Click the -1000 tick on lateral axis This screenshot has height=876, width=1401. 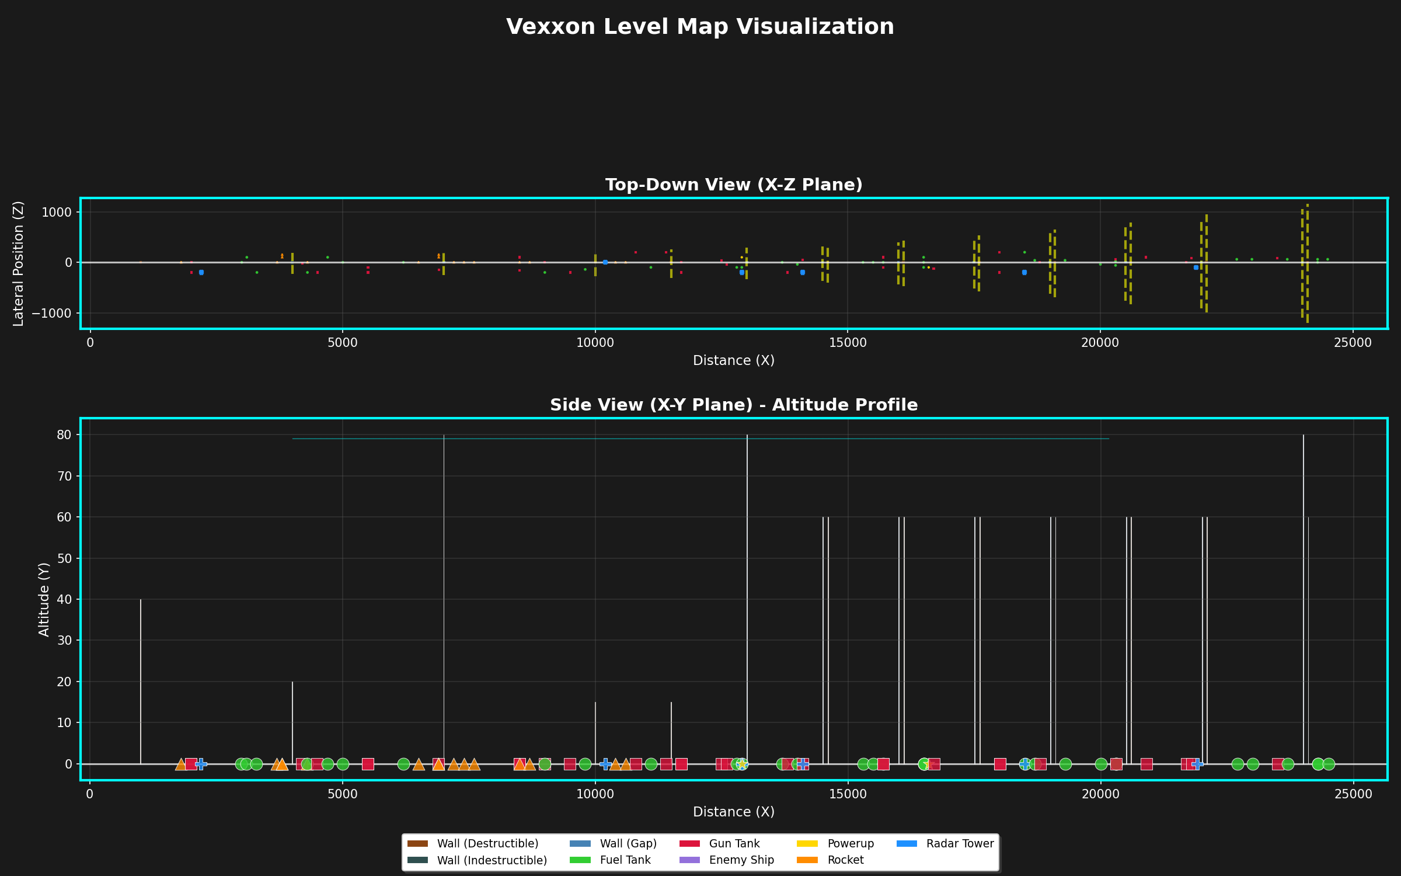(53, 313)
